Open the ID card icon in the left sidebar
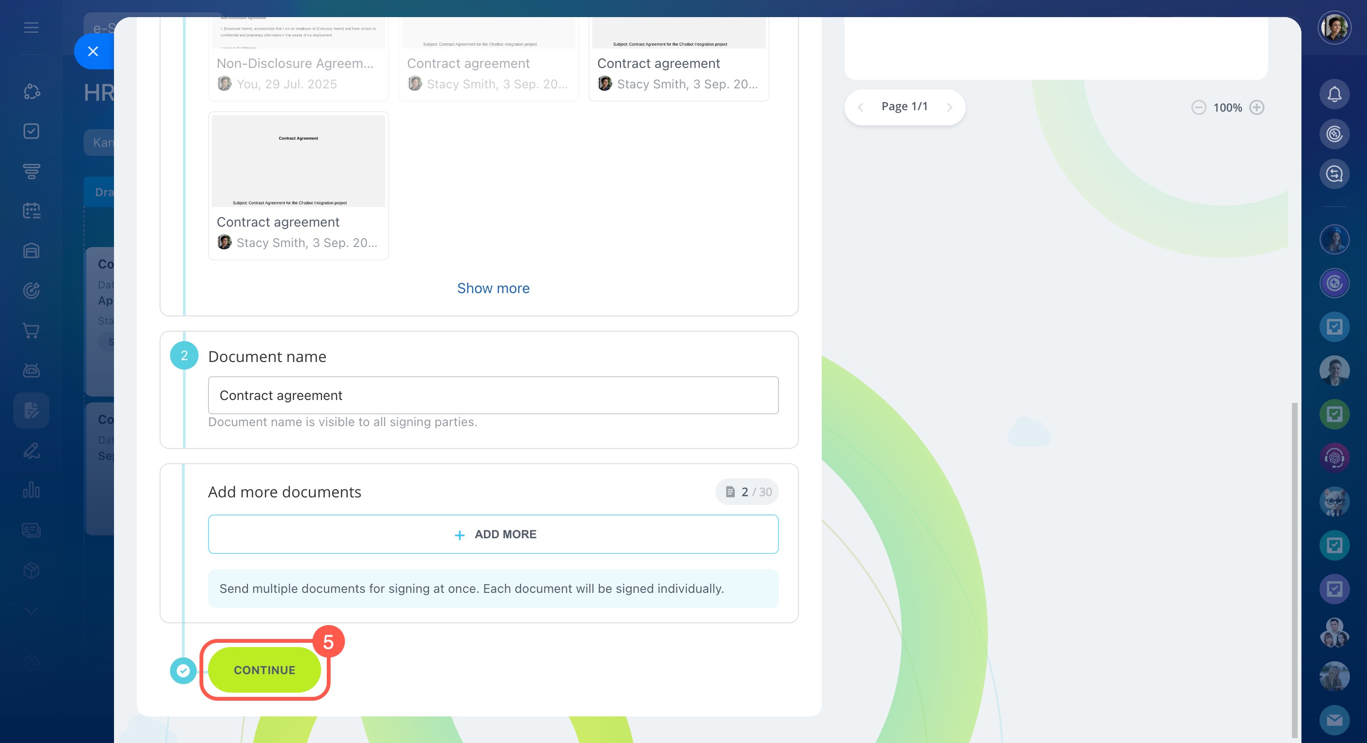The height and width of the screenshot is (743, 1367). pos(31,530)
